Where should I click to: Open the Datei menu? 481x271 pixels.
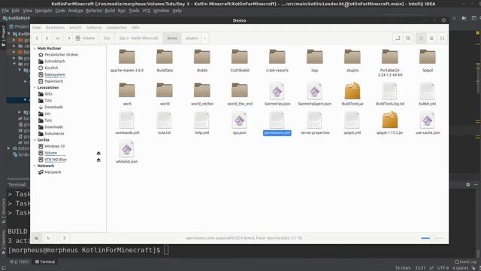click(37, 28)
